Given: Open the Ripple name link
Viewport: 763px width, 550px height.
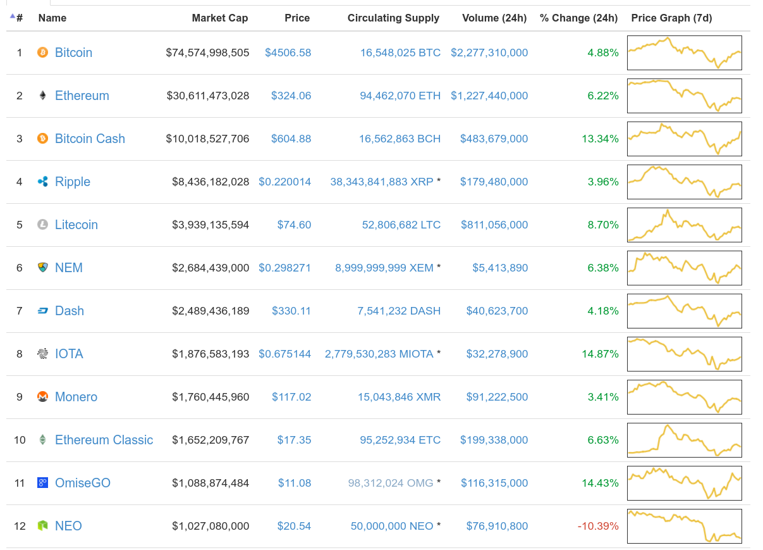Looking at the screenshot, I should [x=73, y=182].
